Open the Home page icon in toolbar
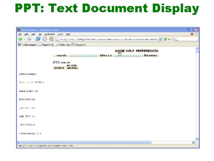 (51, 39)
